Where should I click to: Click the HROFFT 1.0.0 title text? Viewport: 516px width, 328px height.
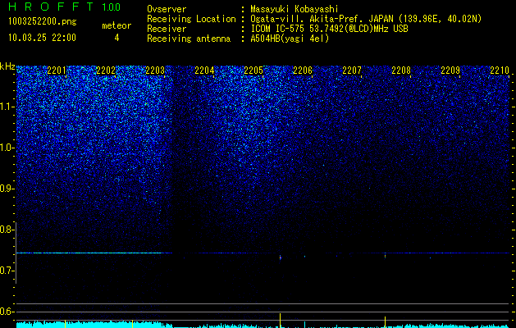point(64,7)
